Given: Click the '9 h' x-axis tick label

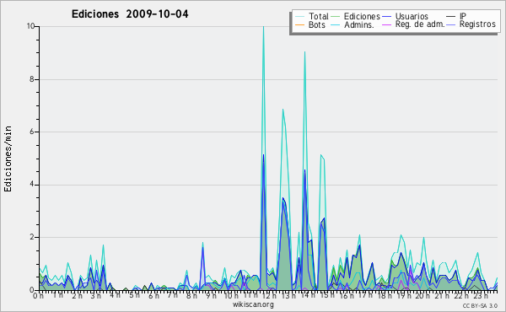Looking at the screenshot, I should [x=211, y=295].
